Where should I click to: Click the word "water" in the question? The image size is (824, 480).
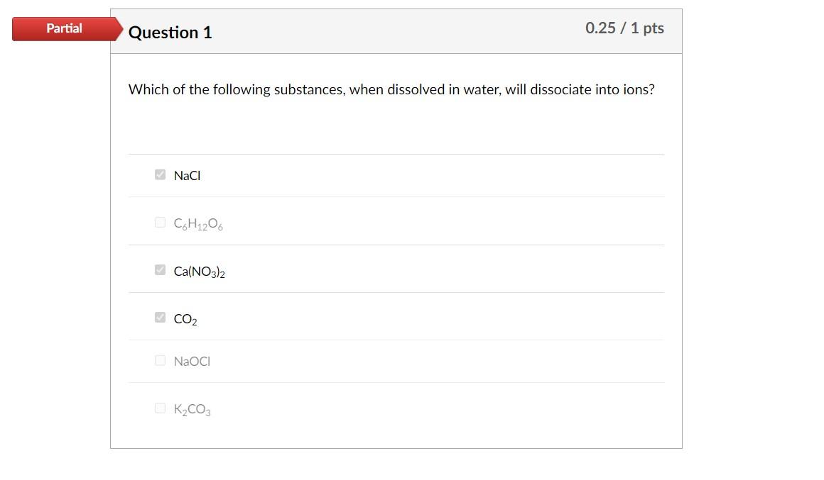tap(481, 89)
